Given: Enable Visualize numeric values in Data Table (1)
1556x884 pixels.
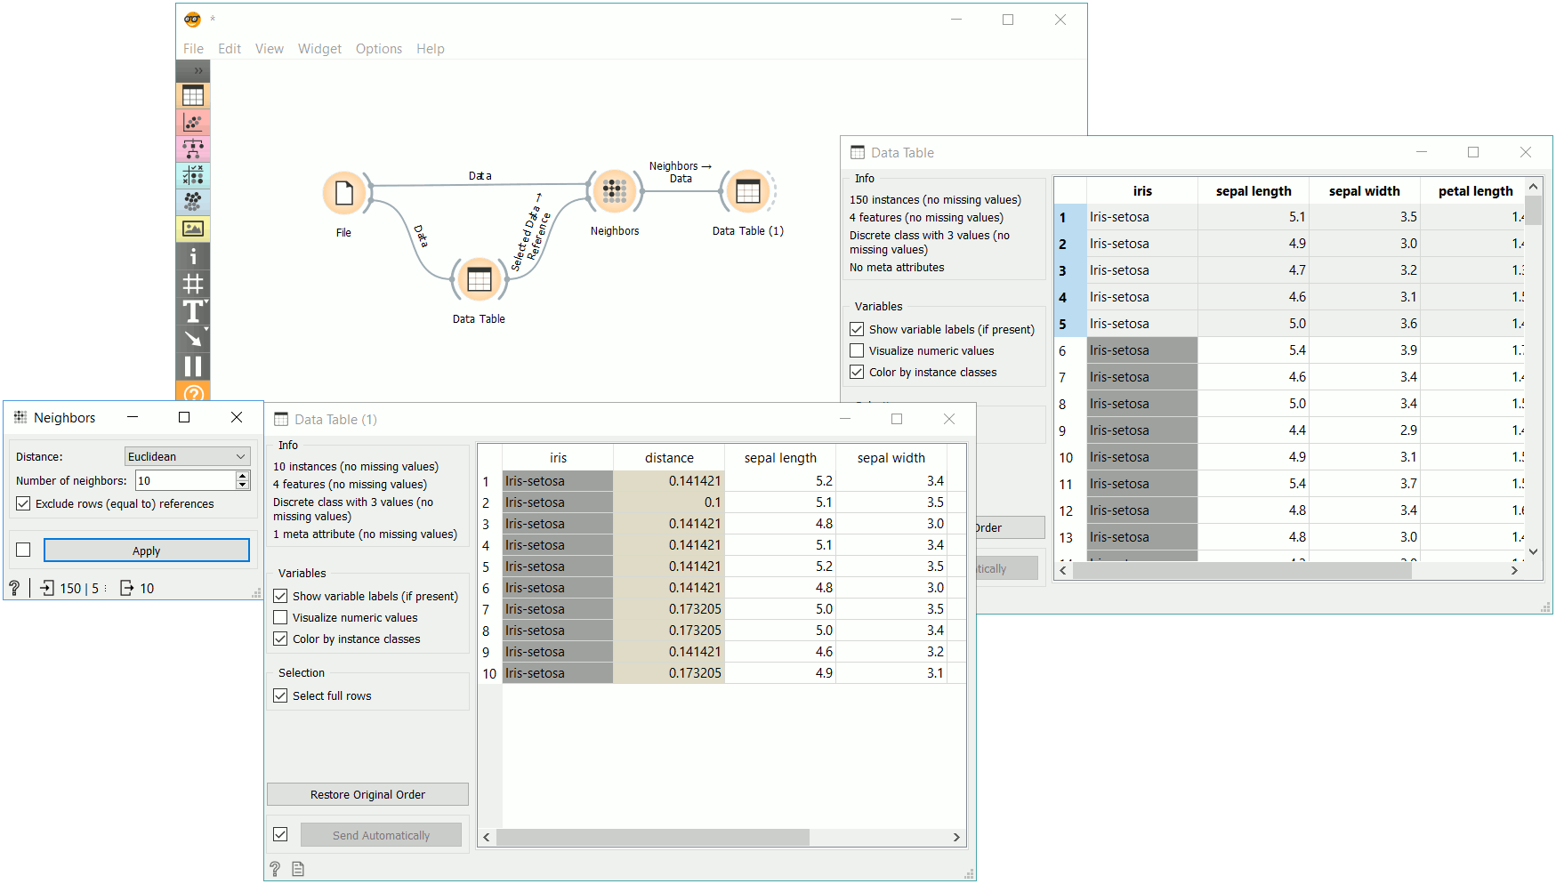Looking at the screenshot, I should coord(280,617).
